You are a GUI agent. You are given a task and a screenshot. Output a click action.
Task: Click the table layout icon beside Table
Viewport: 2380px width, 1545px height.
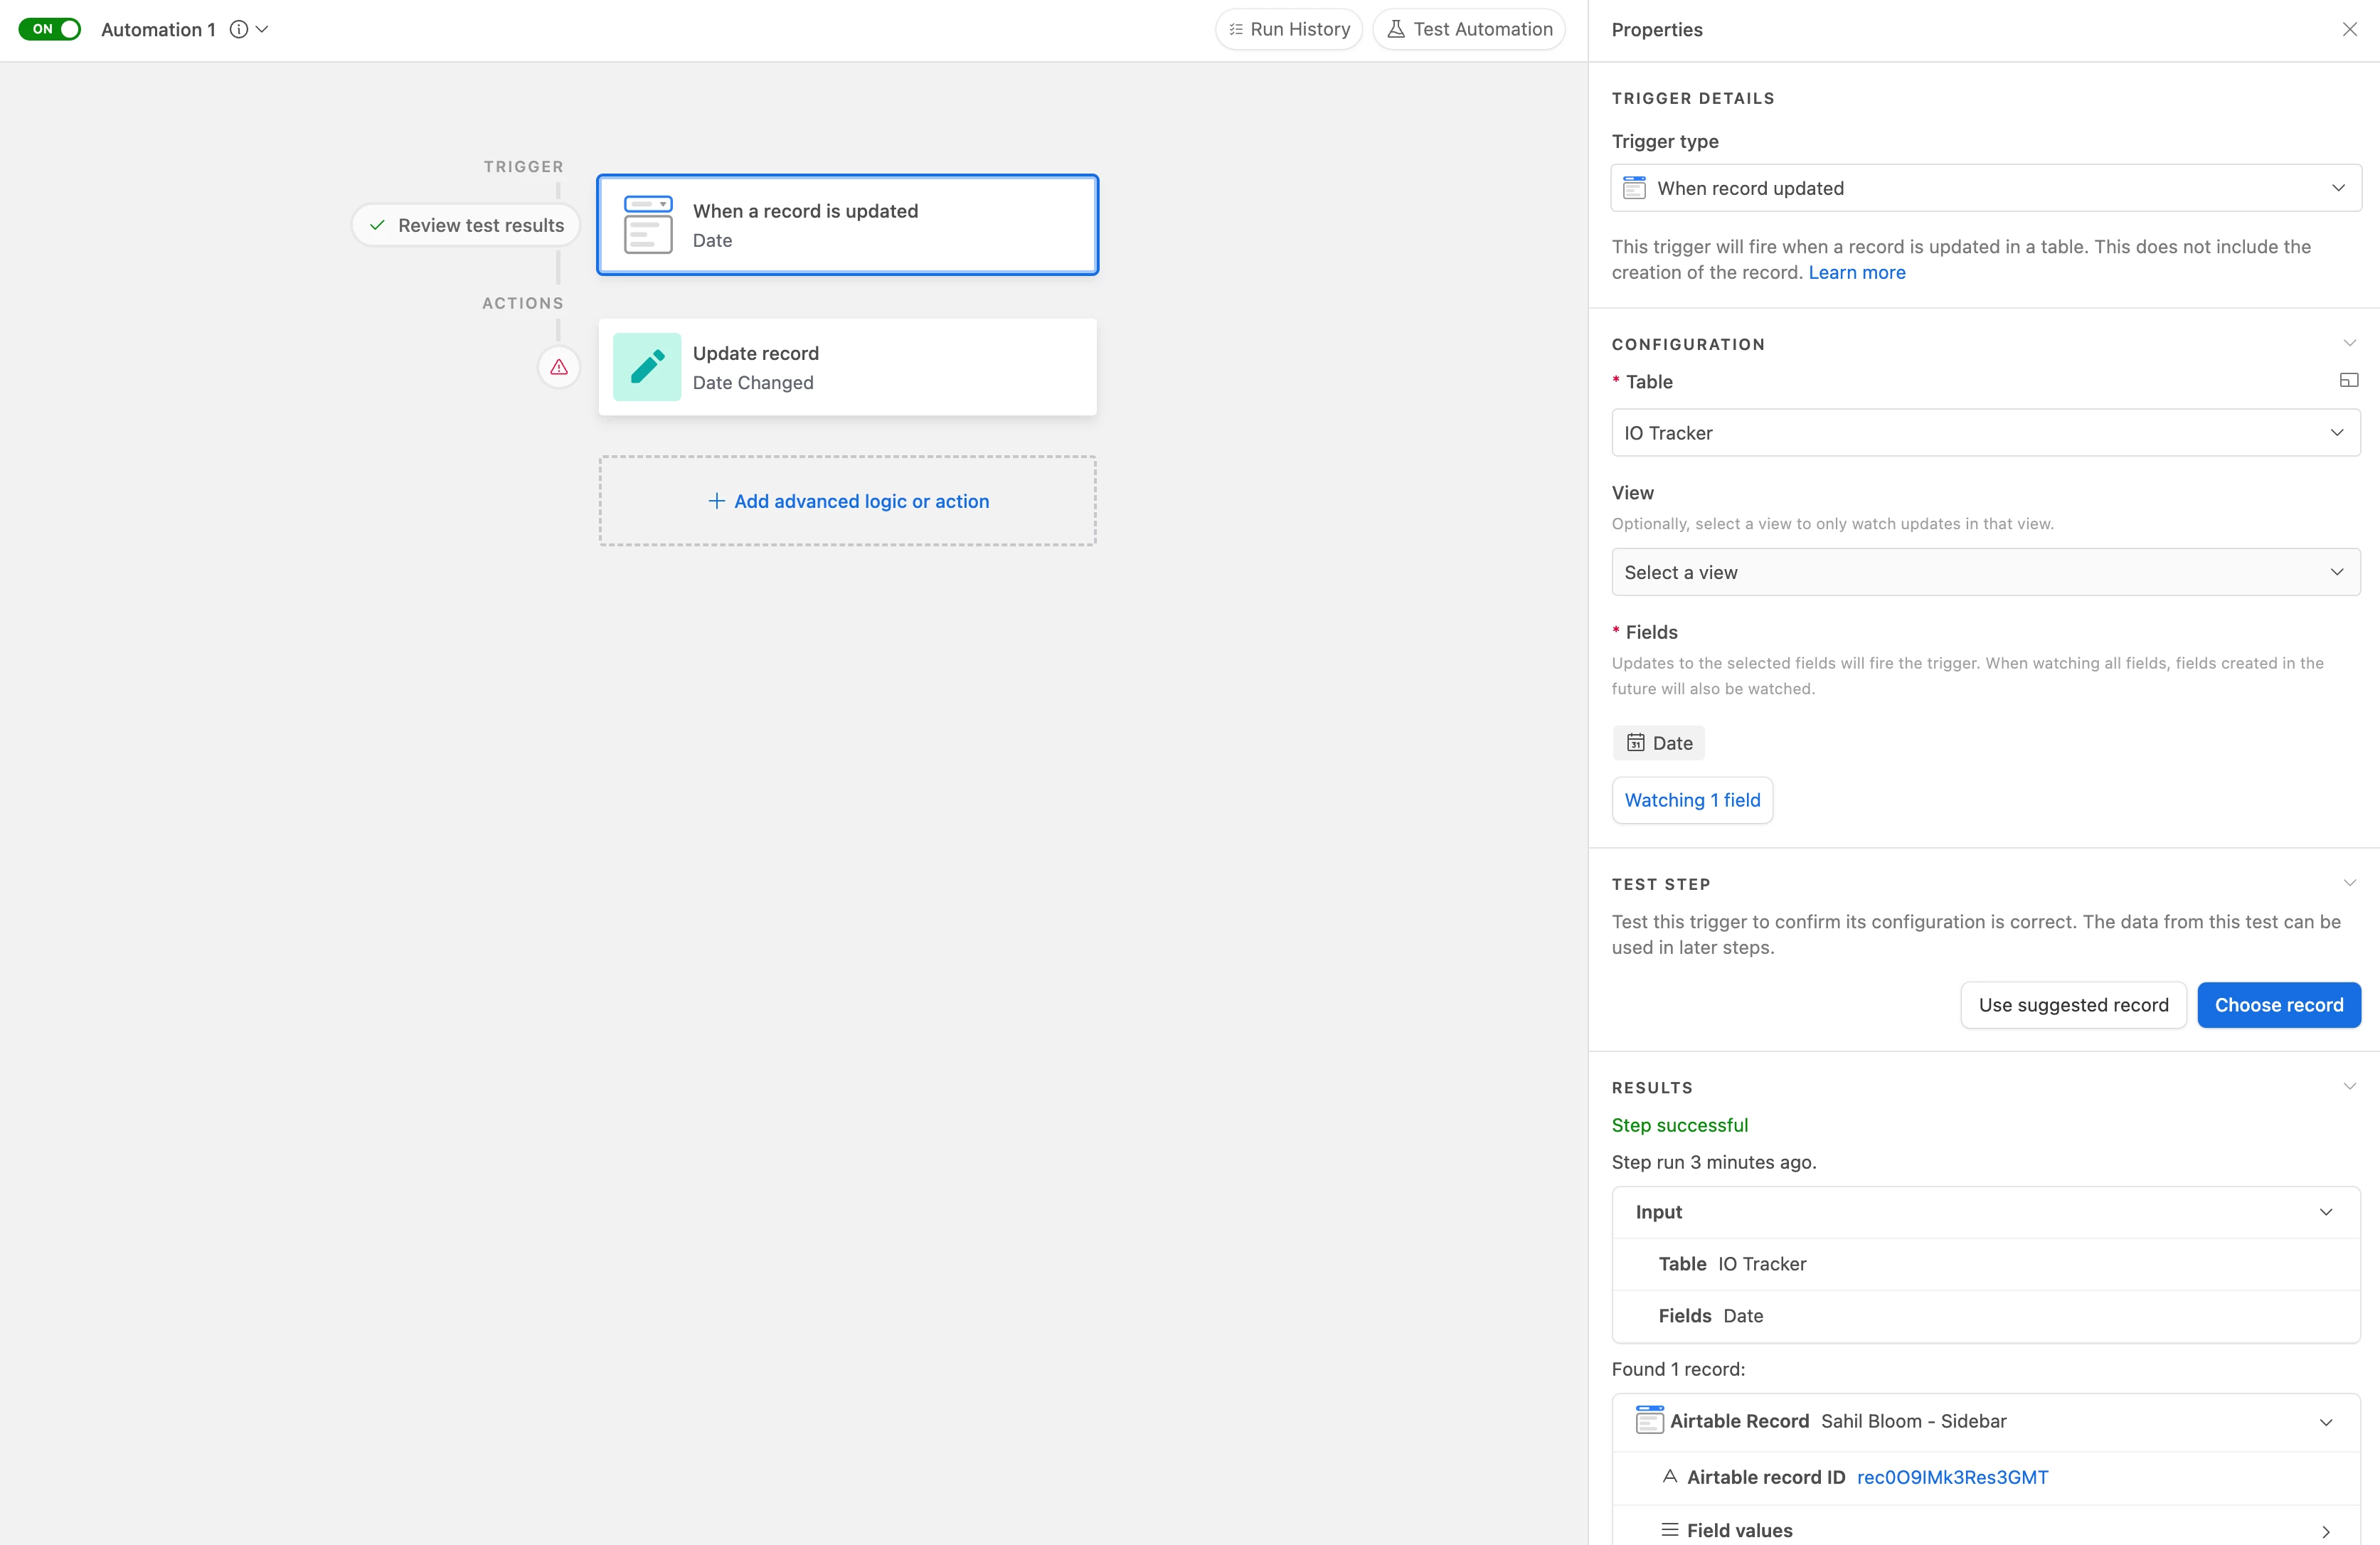(2349, 380)
